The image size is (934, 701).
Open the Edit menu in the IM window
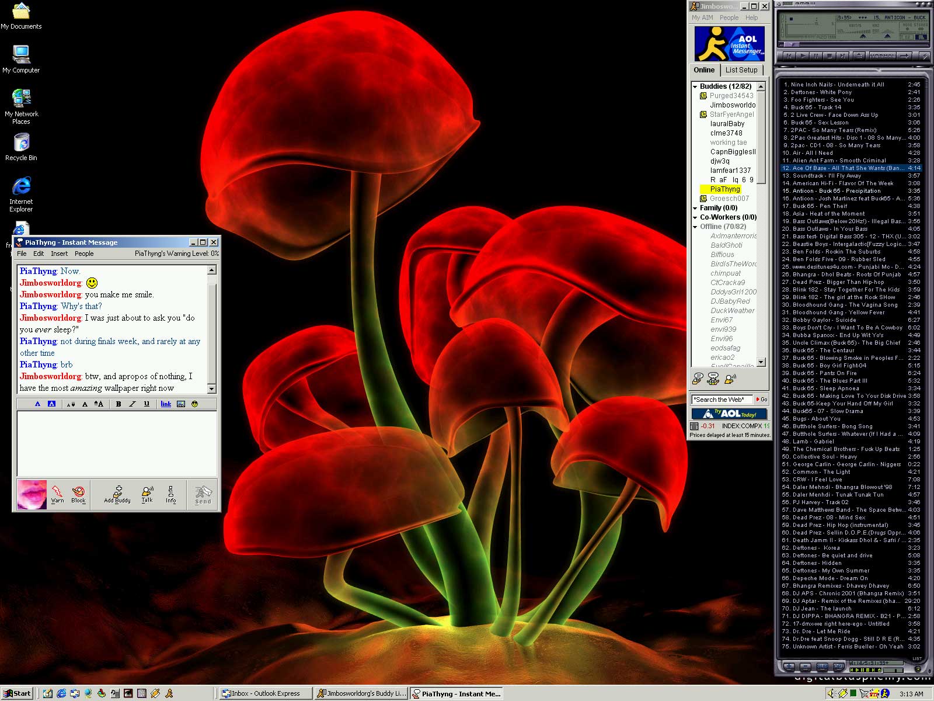pyautogui.click(x=39, y=254)
